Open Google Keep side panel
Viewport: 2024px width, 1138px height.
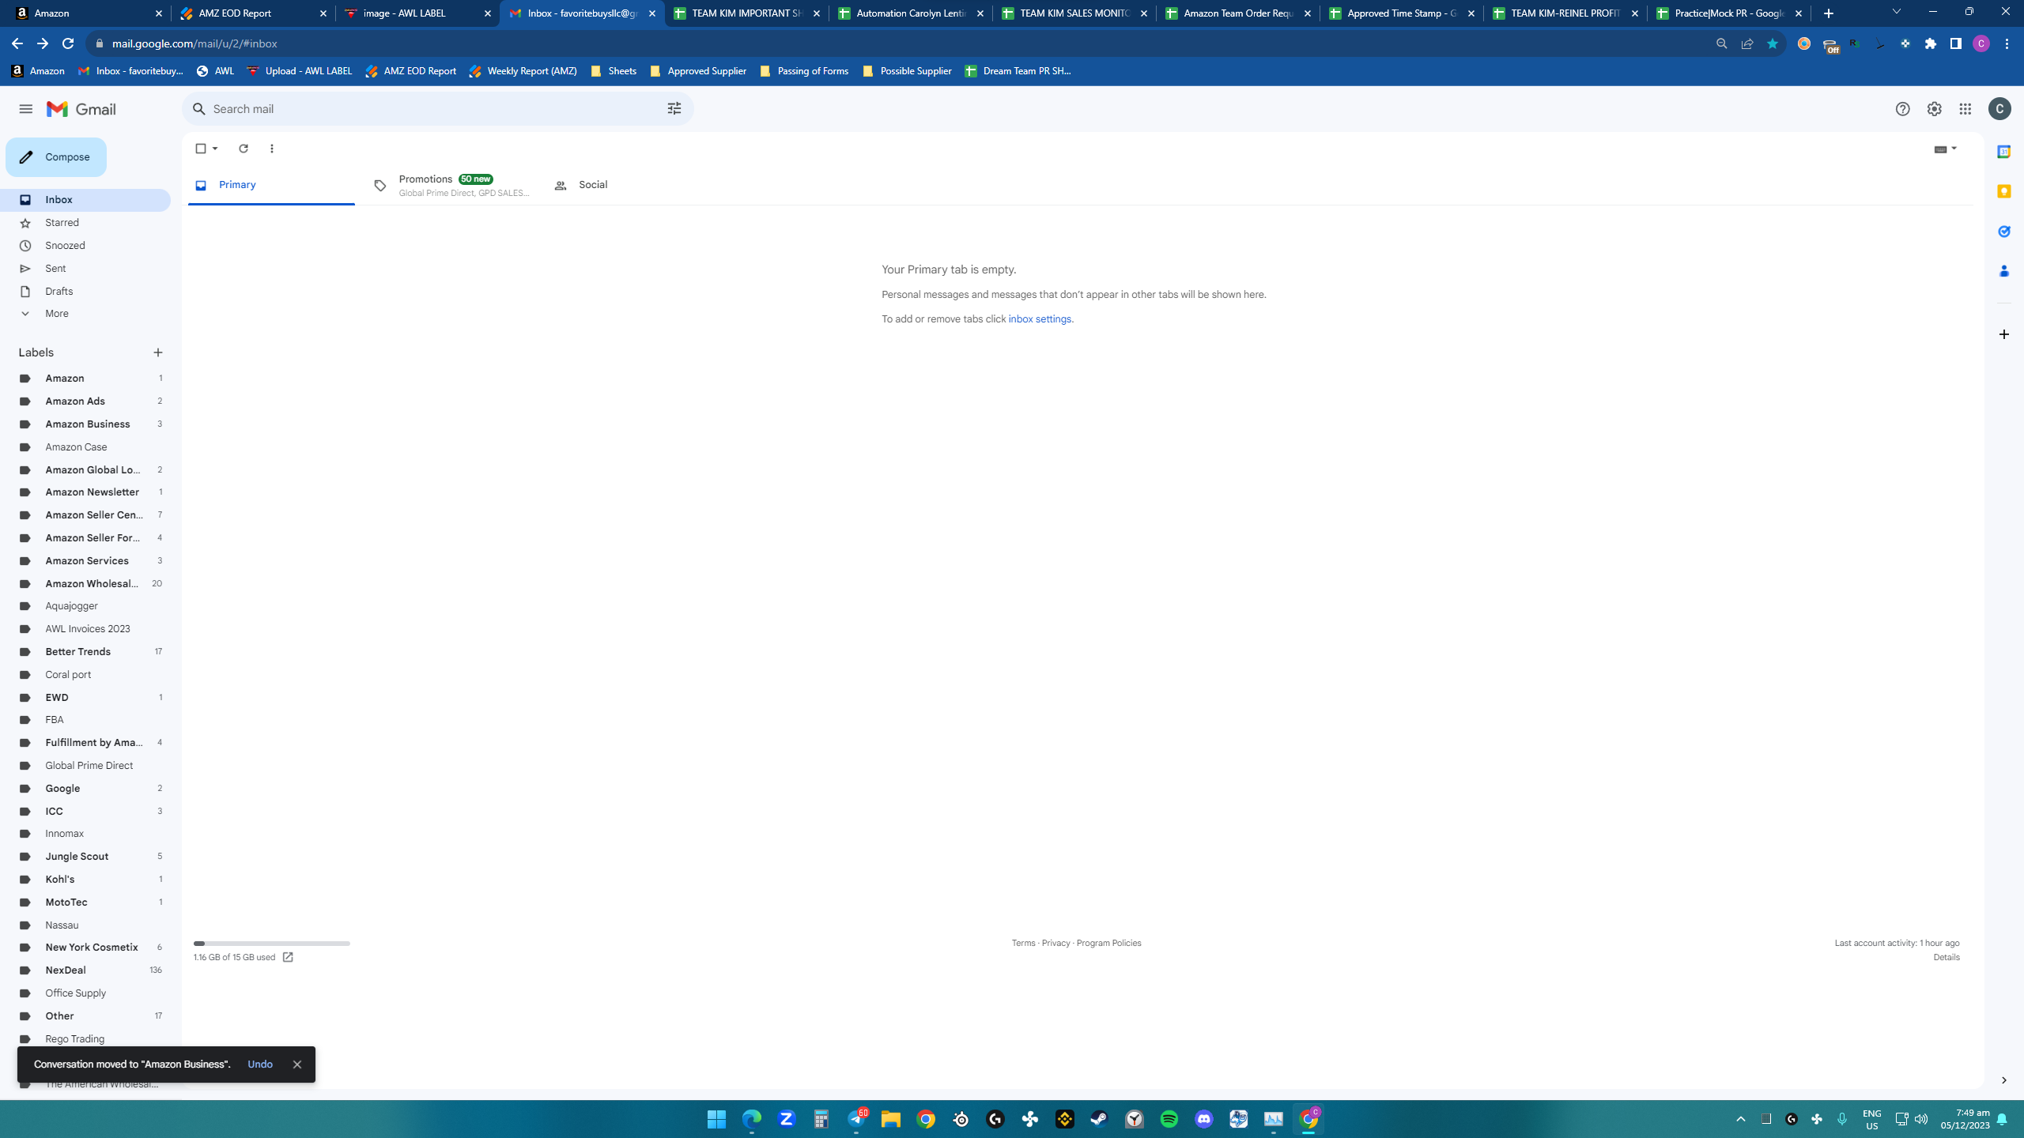pyautogui.click(x=2003, y=191)
